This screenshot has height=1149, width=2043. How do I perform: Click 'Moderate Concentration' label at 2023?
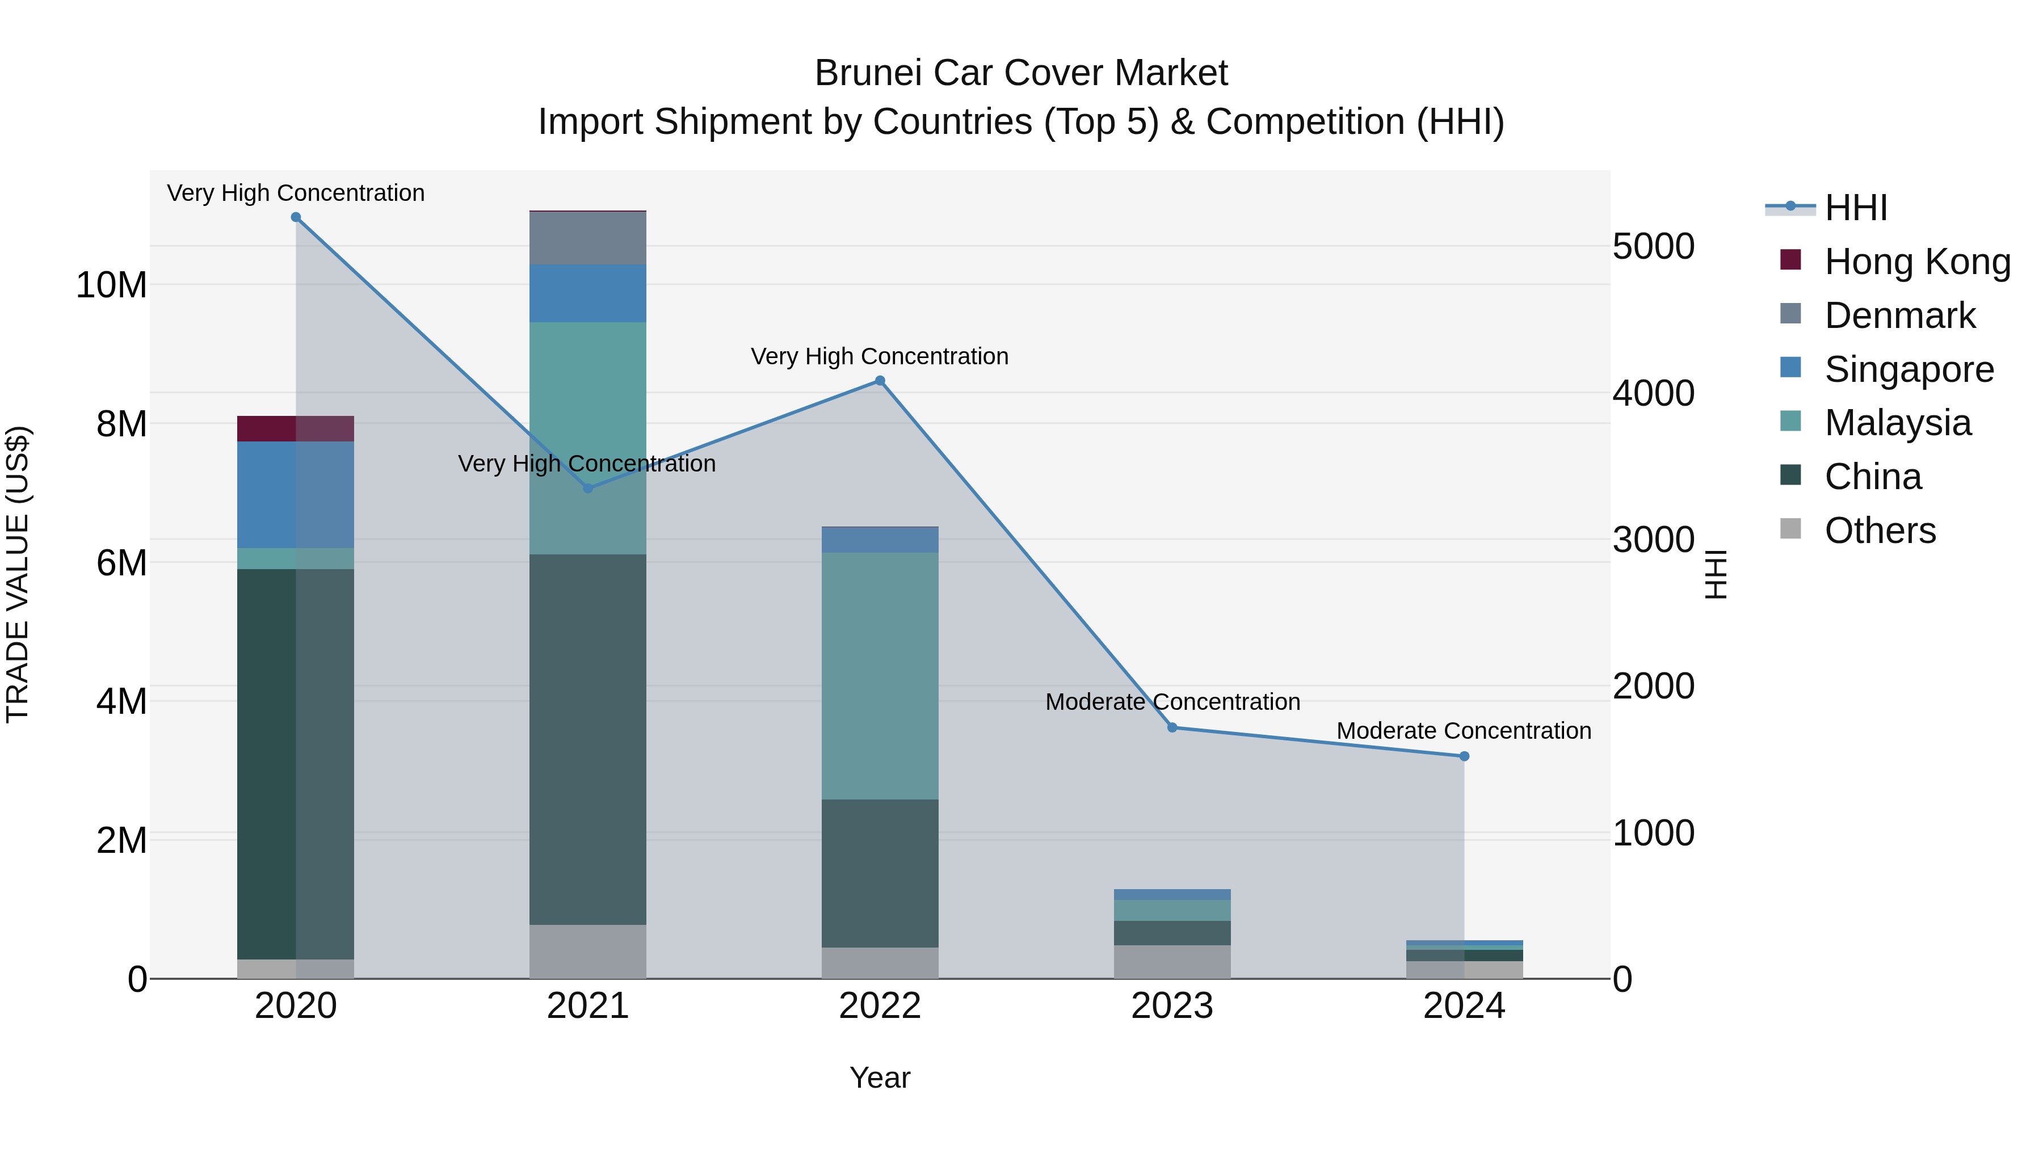click(x=1172, y=702)
